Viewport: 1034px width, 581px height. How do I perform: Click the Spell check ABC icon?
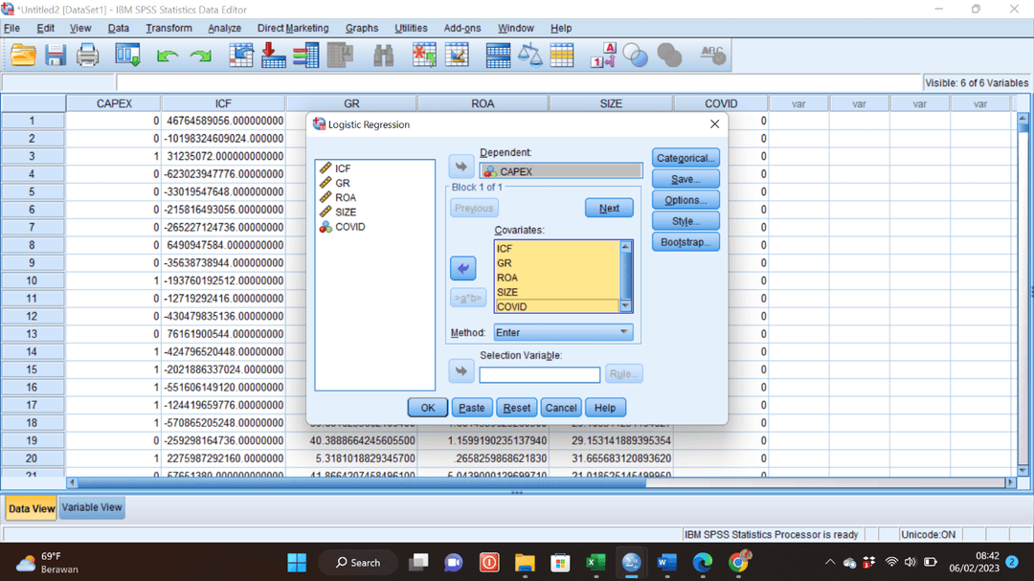click(x=712, y=56)
